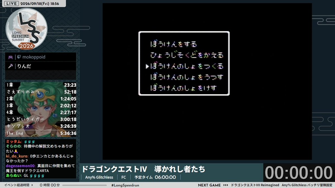Click the split time 3:26:39

coord(68,126)
